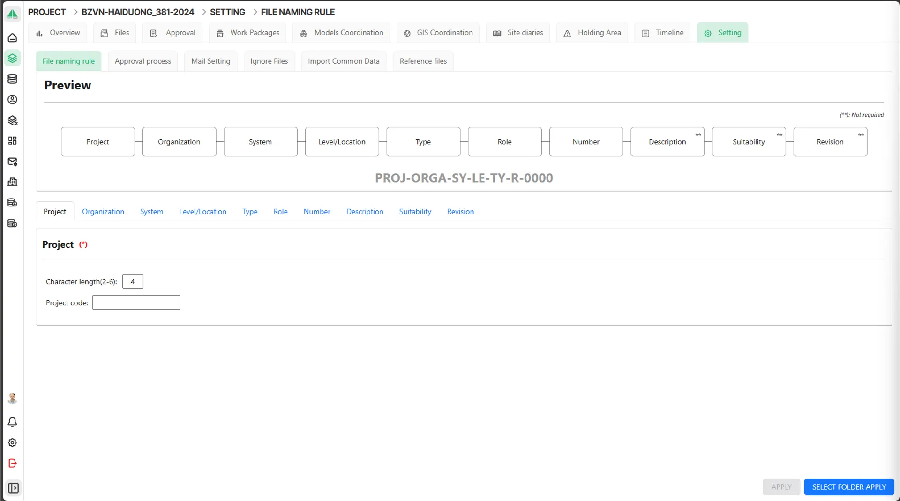900x501 pixels.
Task: Click the user avatar photo
Action: point(13,398)
